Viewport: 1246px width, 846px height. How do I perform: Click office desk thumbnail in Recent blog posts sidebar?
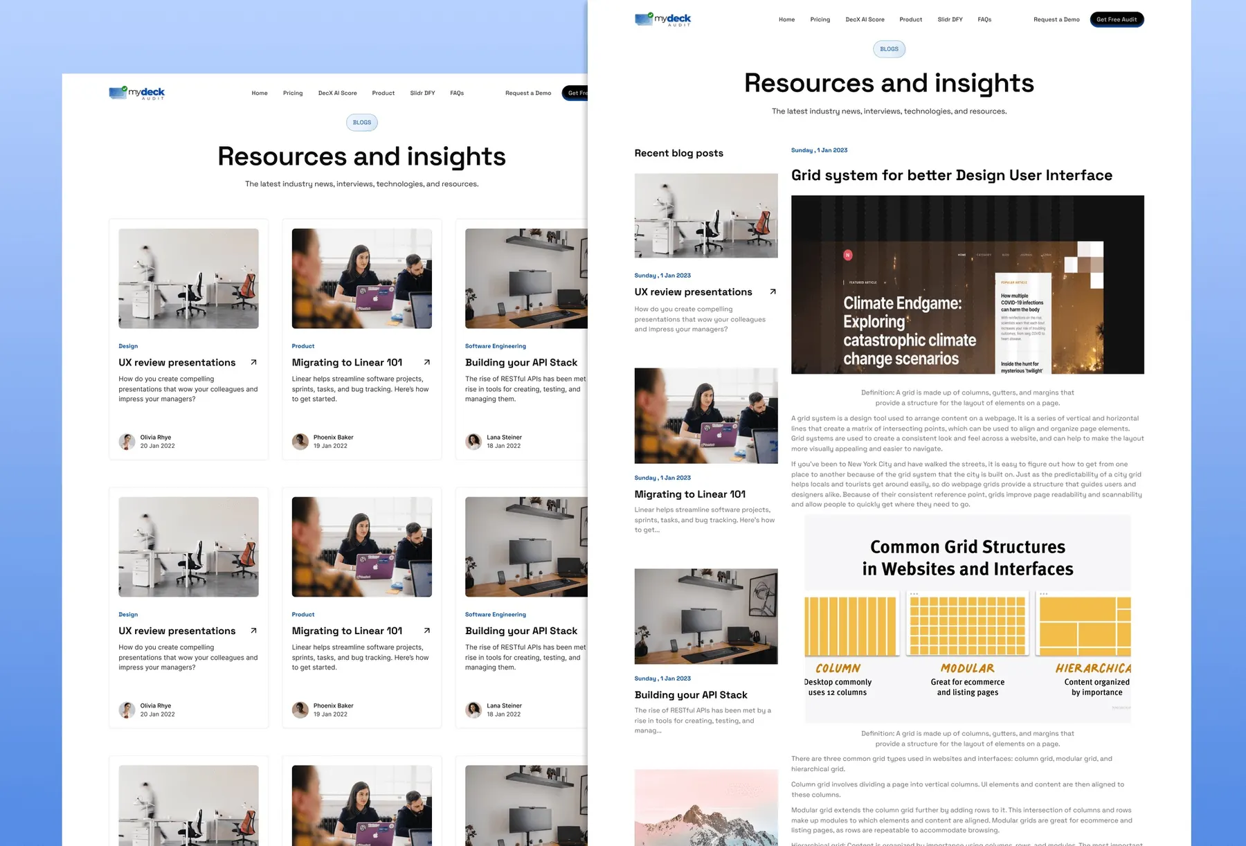coord(706,215)
